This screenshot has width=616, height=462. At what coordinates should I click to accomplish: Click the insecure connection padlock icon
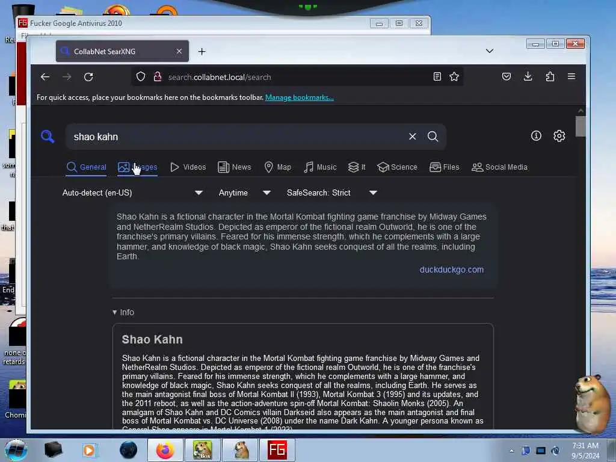pos(158,76)
